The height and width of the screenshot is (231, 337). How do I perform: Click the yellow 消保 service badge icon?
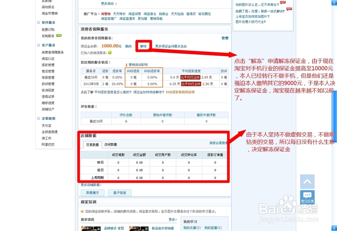tap(110, 52)
